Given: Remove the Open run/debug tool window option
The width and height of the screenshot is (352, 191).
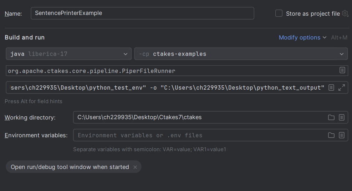Looking at the screenshot, I should point(135,167).
